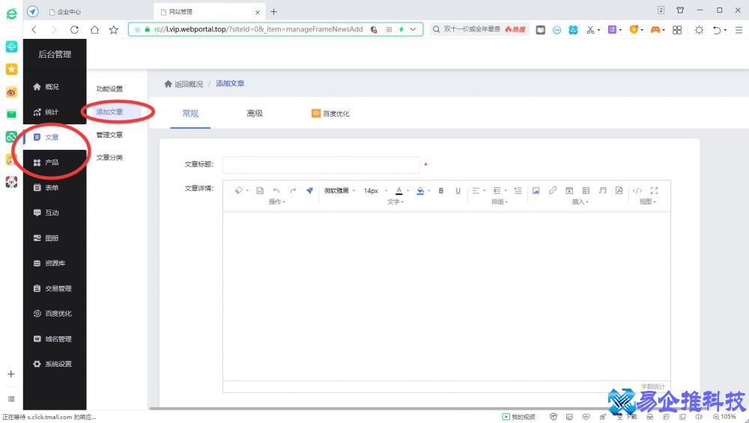Toggle underline formatting in article editor
The height and width of the screenshot is (423, 749).
(458, 190)
